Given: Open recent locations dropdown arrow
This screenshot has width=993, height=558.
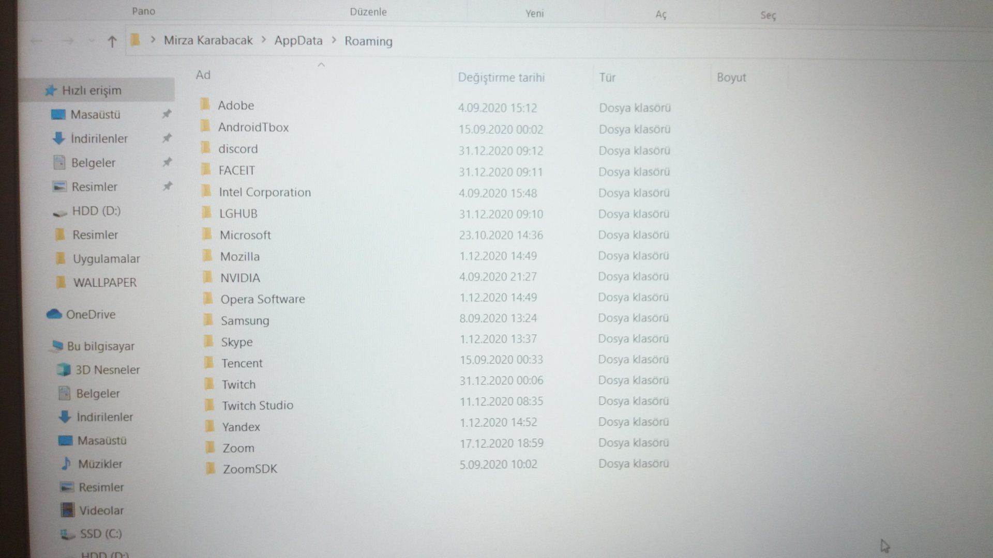Looking at the screenshot, I should [x=91, y=41].
